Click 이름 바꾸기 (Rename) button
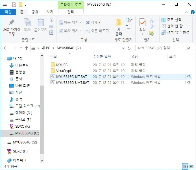Image resolution: width=196 pixels, height=170 pixels. 97,31
